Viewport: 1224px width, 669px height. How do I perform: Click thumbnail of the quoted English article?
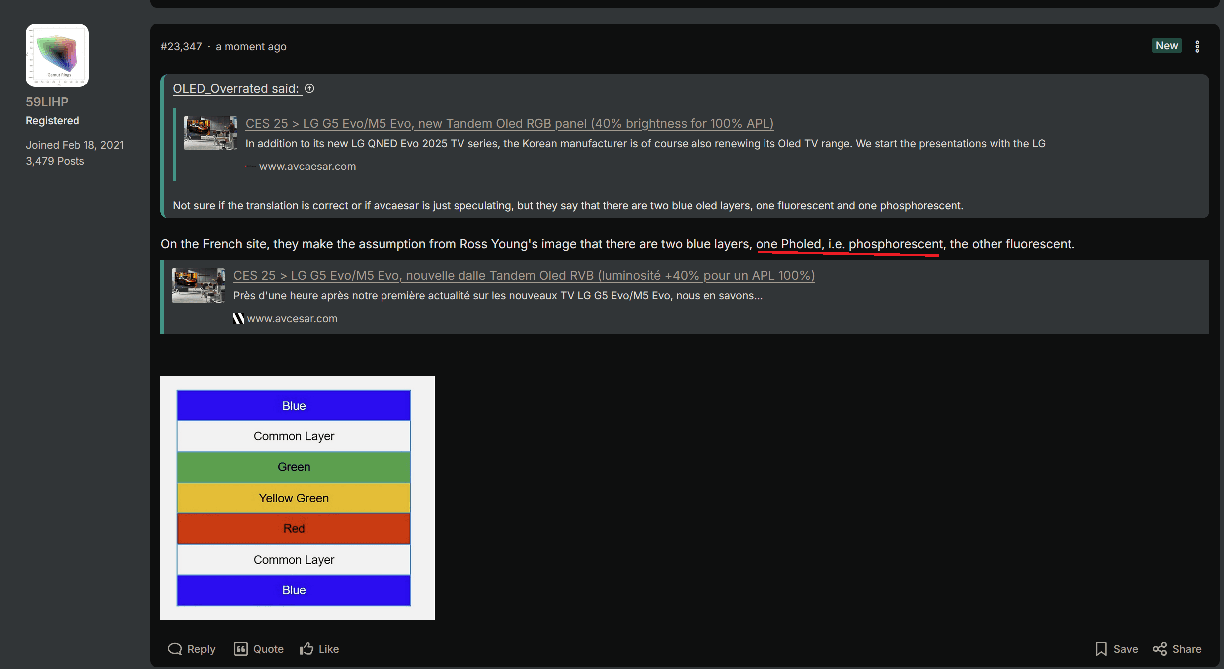pyautogui.click(x=211, y=133)
